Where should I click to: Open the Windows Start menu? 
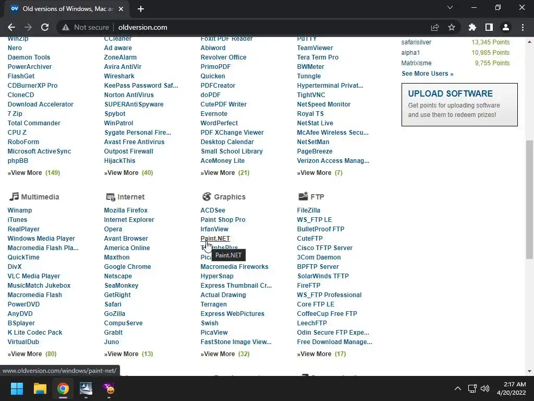click(x=17, y=388)
